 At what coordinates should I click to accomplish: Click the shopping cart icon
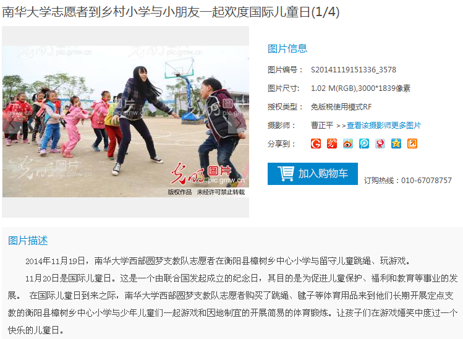tap(286, 173)
